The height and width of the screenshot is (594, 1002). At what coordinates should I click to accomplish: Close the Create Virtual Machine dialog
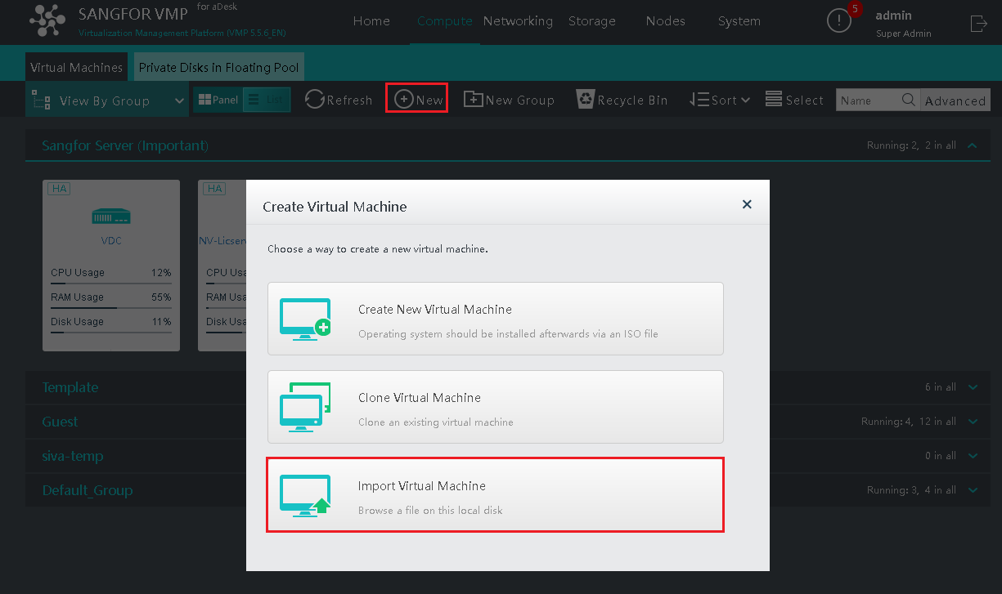746,205
